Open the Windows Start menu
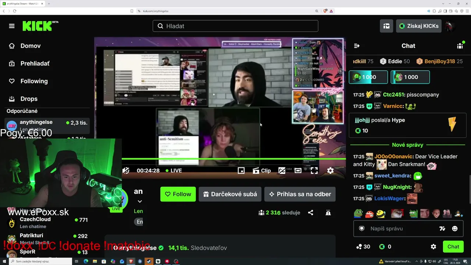Viewport: 471px width, 265px height. point(4,261)
